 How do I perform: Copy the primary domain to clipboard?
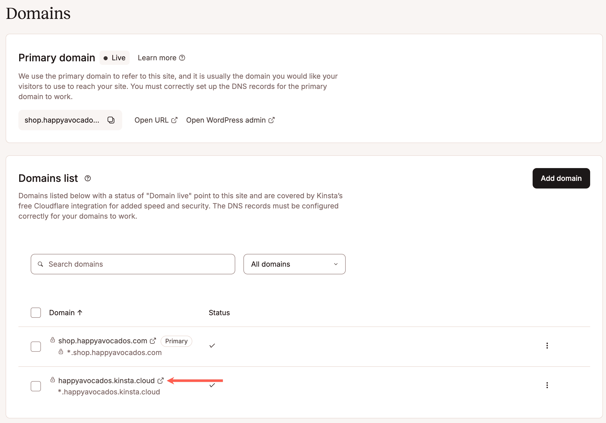(111, 120)
